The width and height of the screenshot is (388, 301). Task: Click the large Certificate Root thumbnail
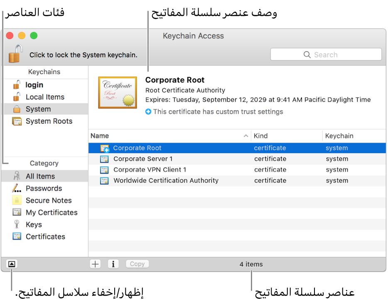click(x=118, y=92)
